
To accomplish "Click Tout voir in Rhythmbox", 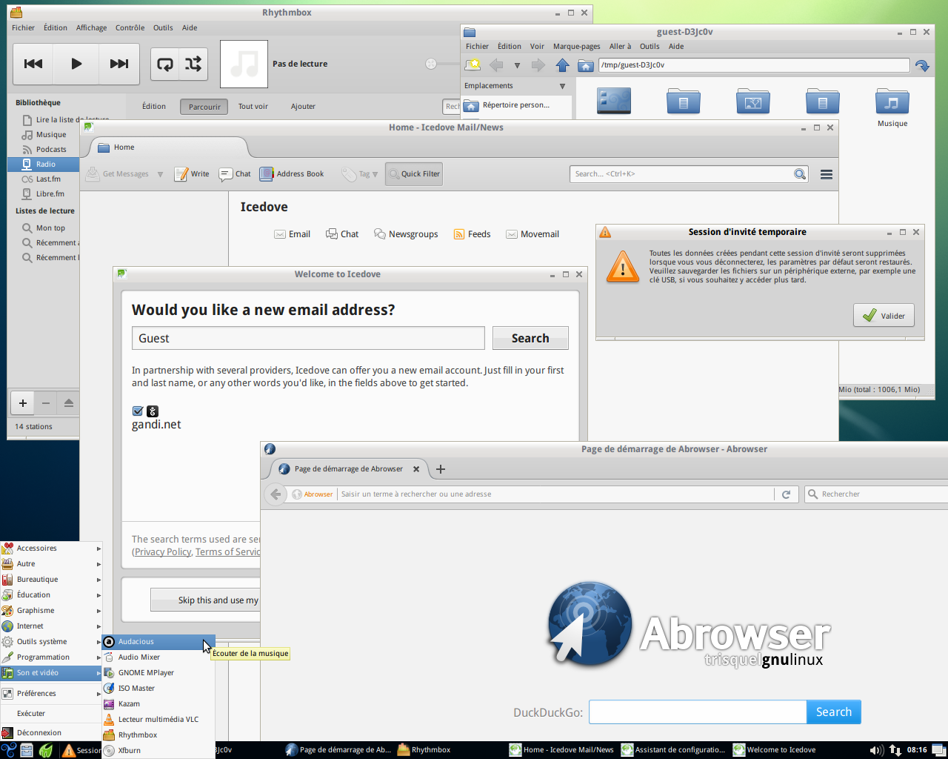I will 253,107.
